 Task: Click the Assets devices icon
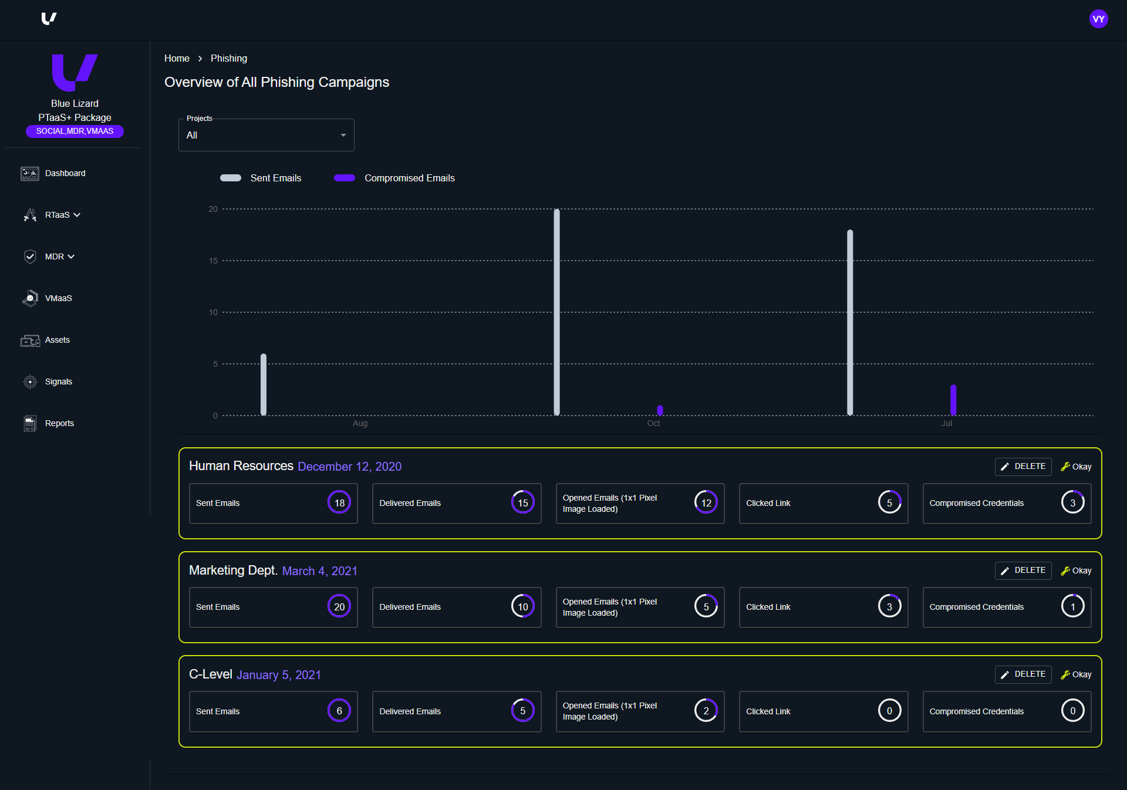29,340
